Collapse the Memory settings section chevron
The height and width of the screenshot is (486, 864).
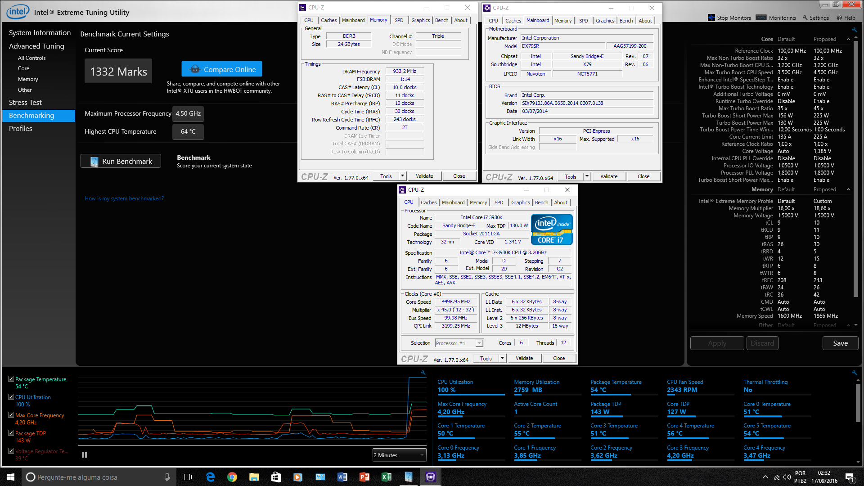(848, 189)
